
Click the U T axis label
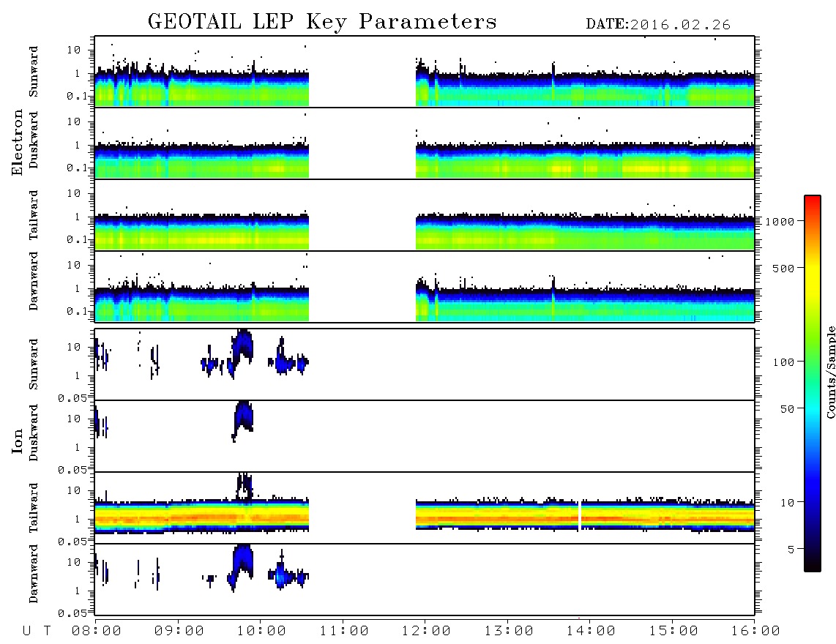pyautogui.click(x=37, y=631)
